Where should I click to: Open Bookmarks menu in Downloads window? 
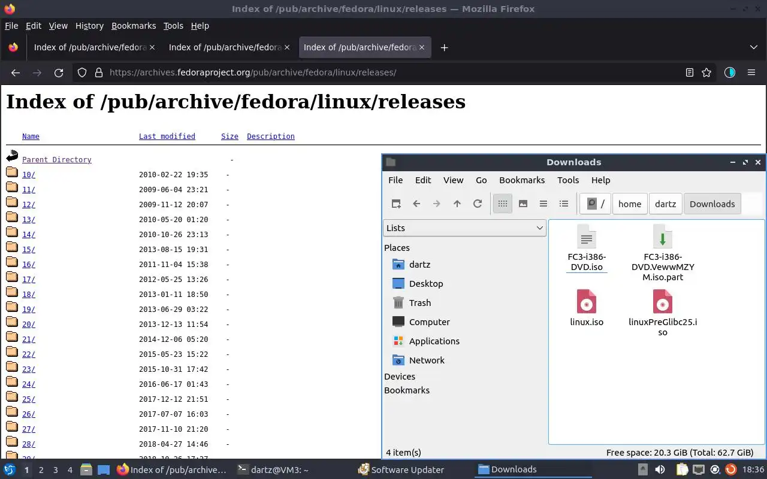pyautogui.click(x=522, y=180)
